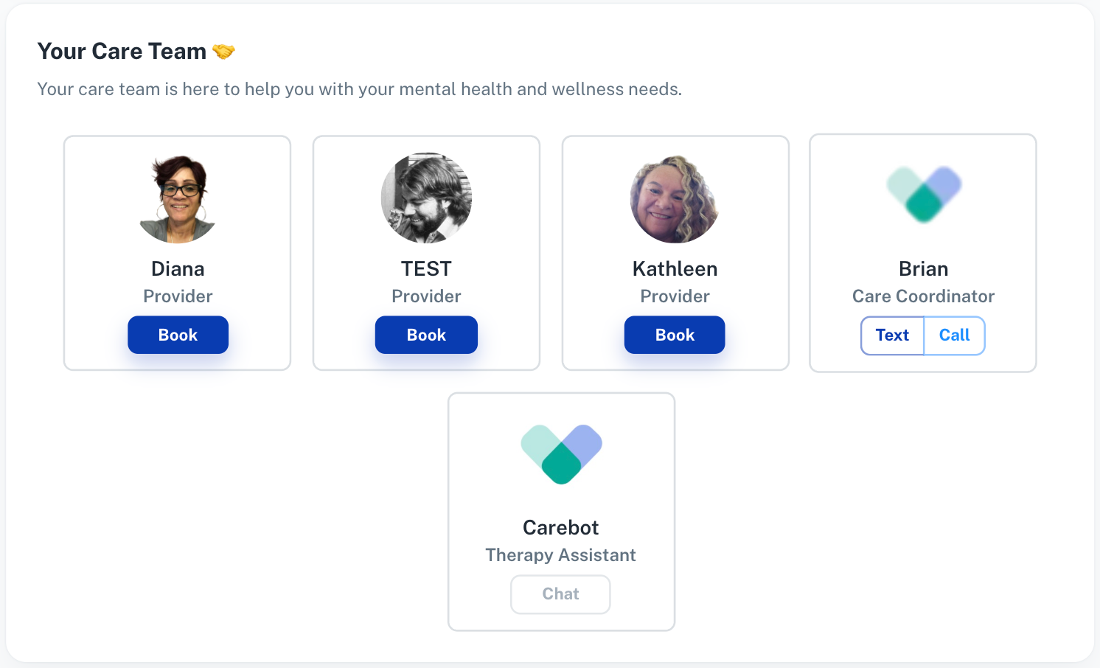Click the Your Care Team heading
Screen dimensions: 1100x668
(x=122, y=52)
